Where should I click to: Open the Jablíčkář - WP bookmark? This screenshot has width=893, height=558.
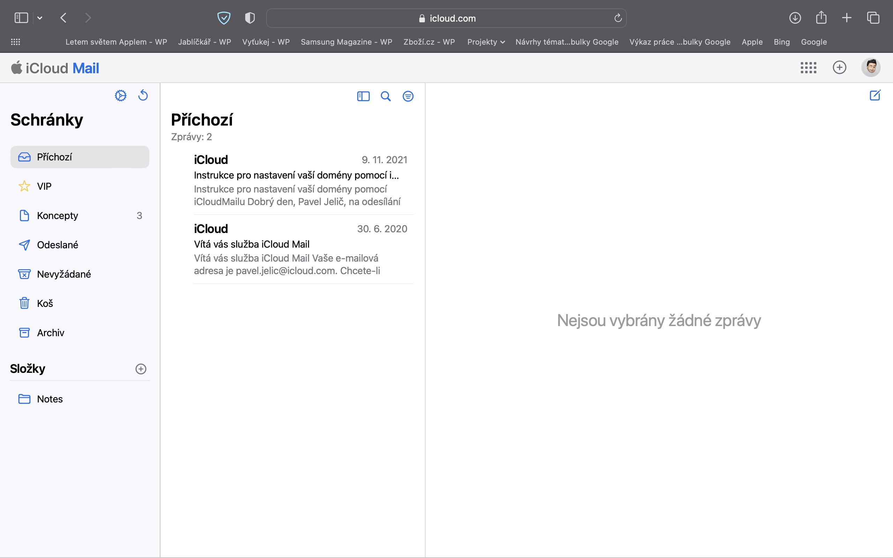tap(204, 42)
